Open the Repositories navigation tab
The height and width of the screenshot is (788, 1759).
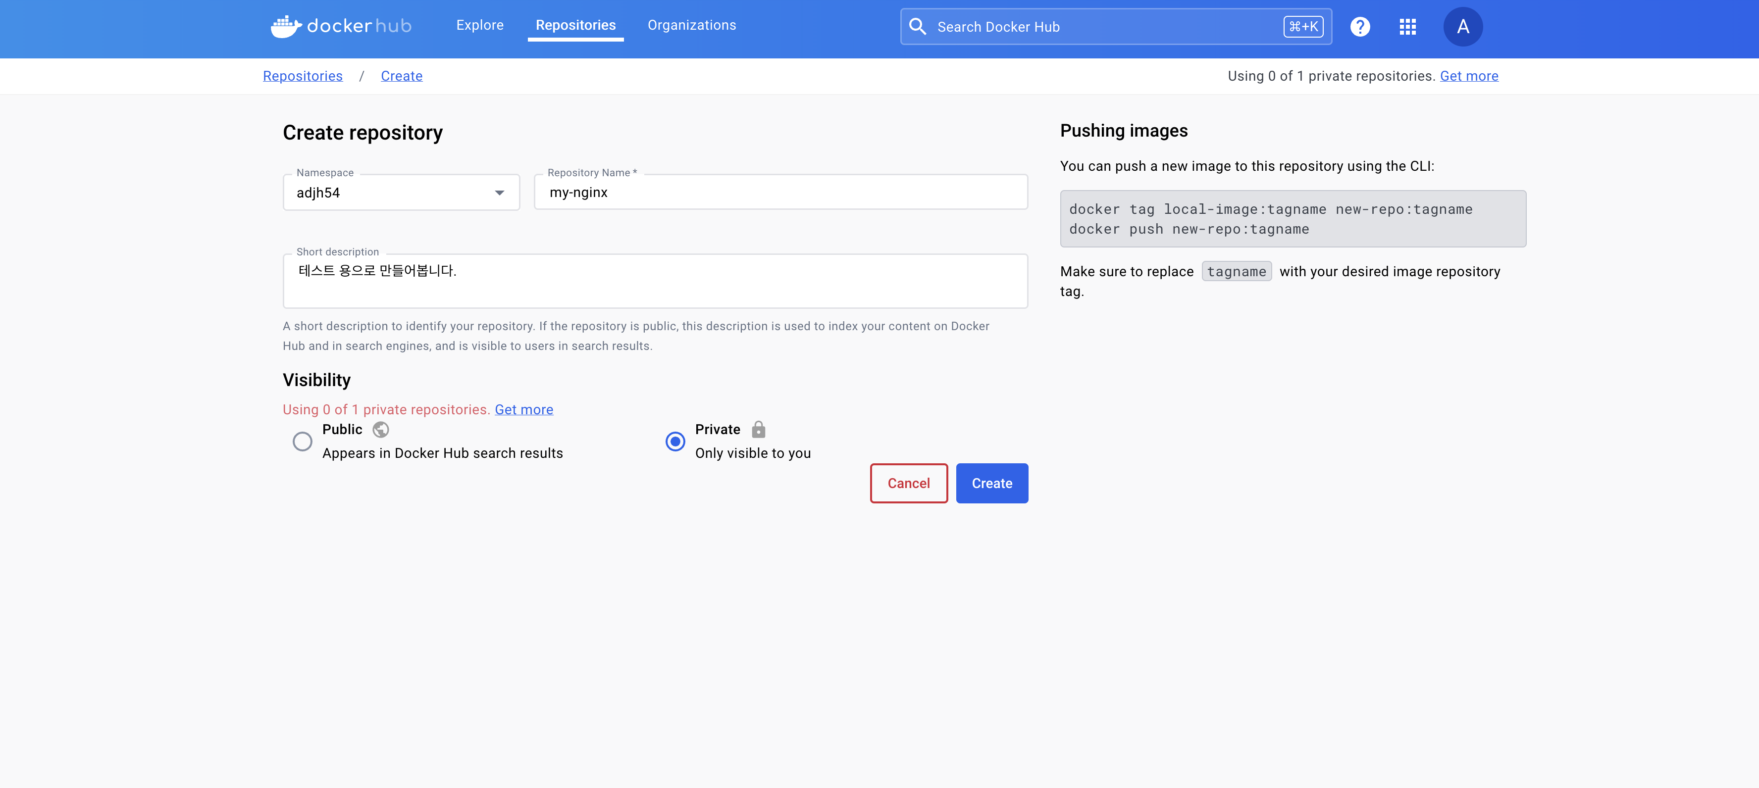click(575, 25)
